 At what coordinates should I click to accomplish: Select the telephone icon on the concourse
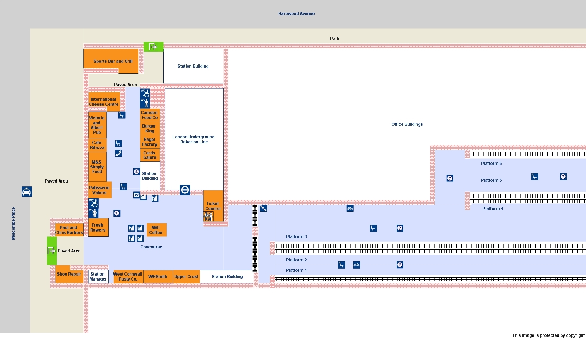click(118, 154)
